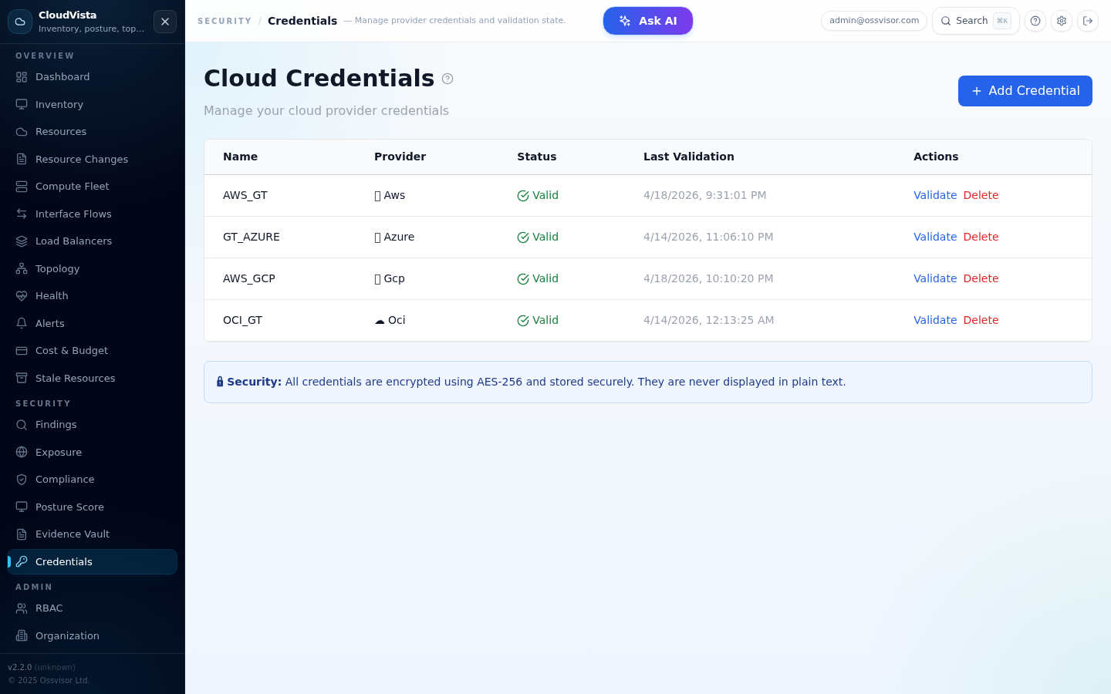
Task: Close the sidebar with the X button
Action: tap(165, 22)
